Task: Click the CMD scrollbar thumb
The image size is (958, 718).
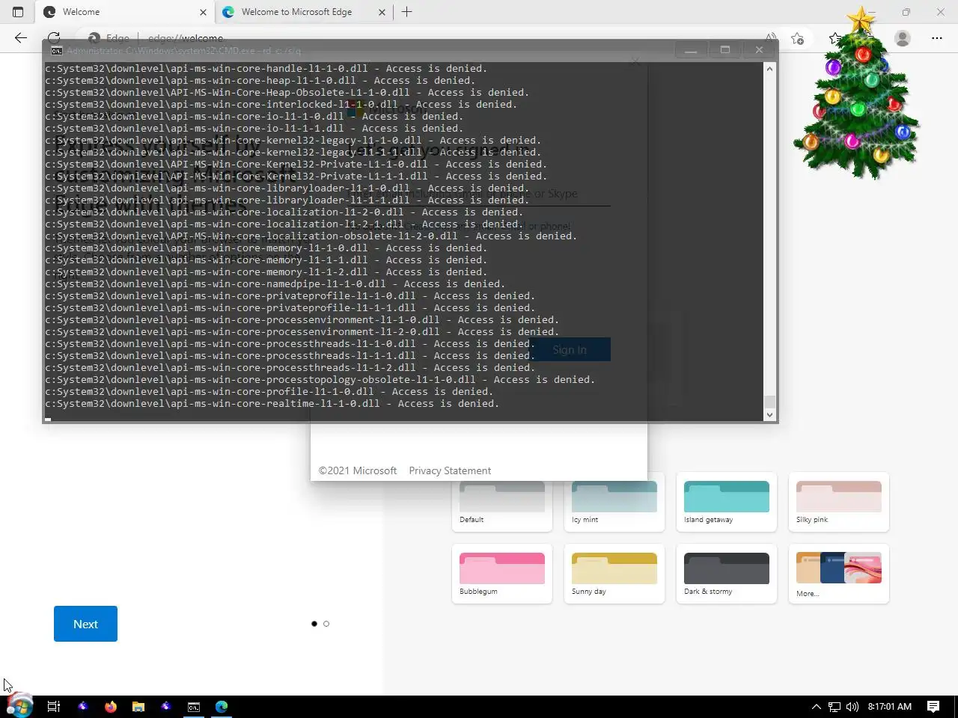Action: pyautogui.click(x=769, y=402)
